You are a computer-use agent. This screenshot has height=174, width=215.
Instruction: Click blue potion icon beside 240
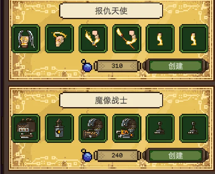click(87, 155)
